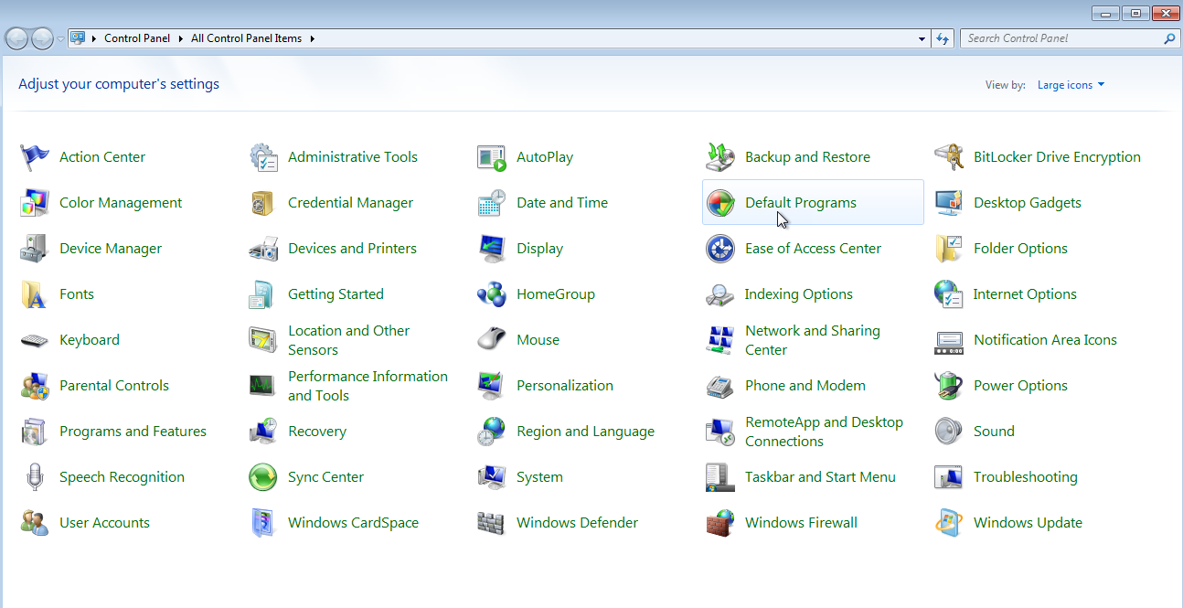Open the Internet Options globe icon
The image size is (1183, 608).
pyautogui.click(x=949, y=294)
